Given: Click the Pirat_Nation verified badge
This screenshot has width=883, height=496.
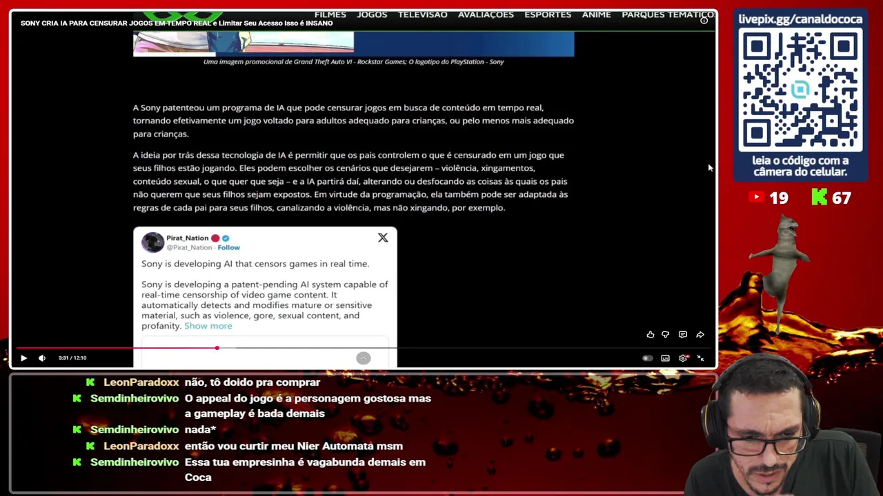Looking at the screenshot, I should coord(226,238).
